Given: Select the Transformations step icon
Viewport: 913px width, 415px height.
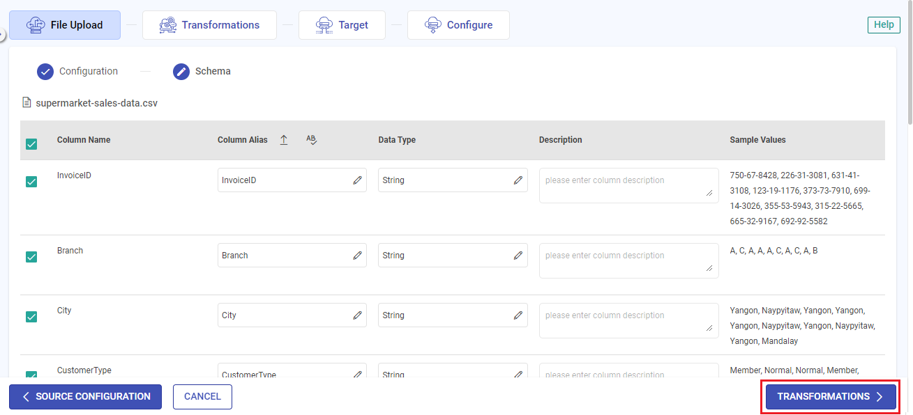Looking at the screenshot, I should click(x=167, y=24).
